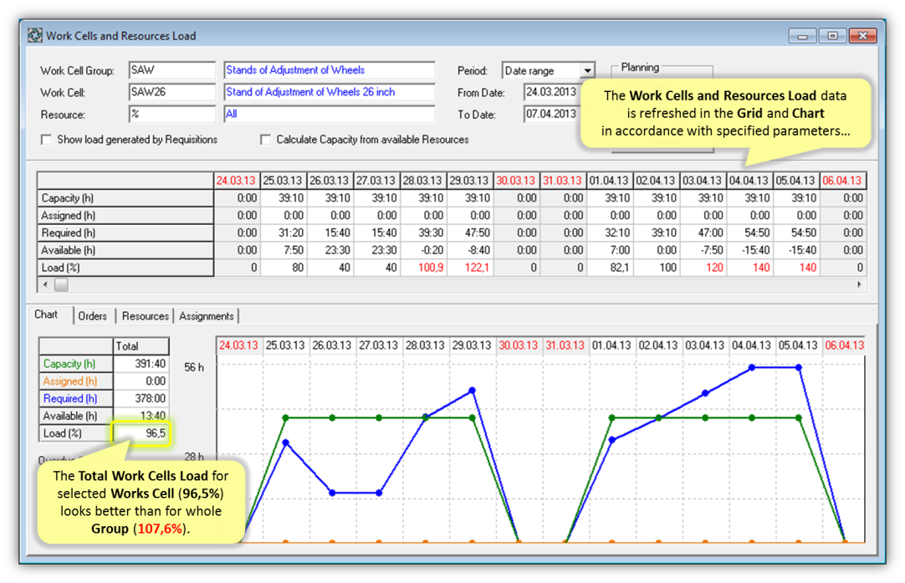
Task: Click the grid's right scroll arrow
Action: click(x=859, y=284)
